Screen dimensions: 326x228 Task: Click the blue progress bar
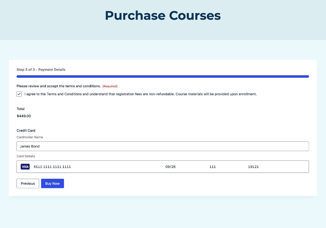coord(162,76)
